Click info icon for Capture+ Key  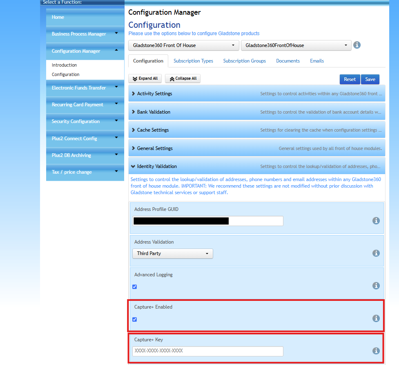coord(376,351)
